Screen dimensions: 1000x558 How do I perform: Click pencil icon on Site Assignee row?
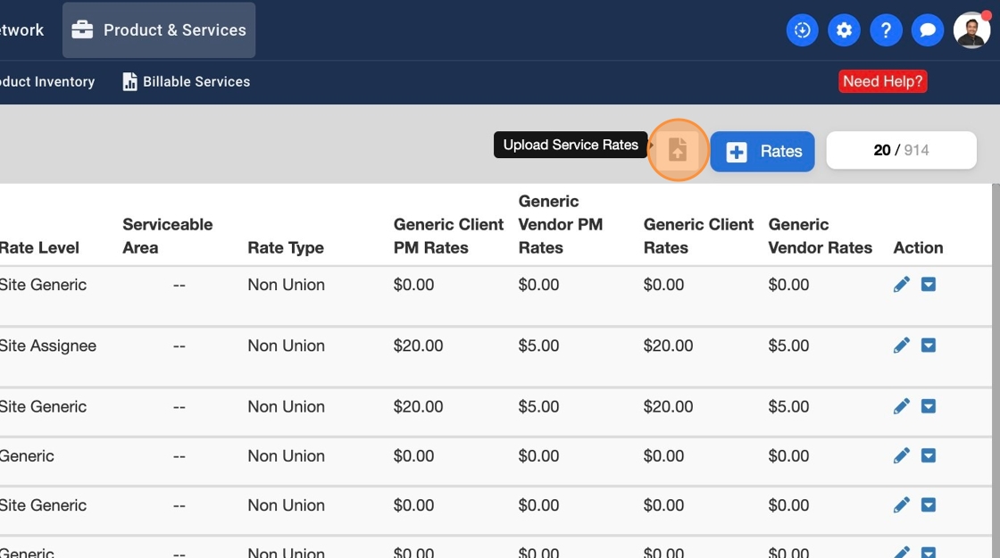902,346
